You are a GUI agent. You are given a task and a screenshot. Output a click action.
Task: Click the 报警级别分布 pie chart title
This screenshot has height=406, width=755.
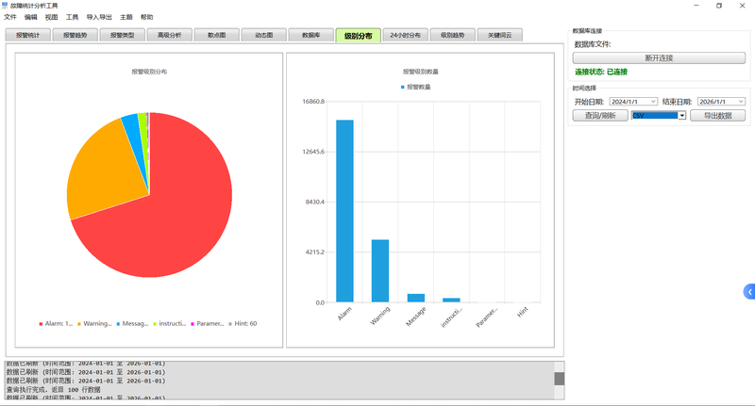[149, 72]
